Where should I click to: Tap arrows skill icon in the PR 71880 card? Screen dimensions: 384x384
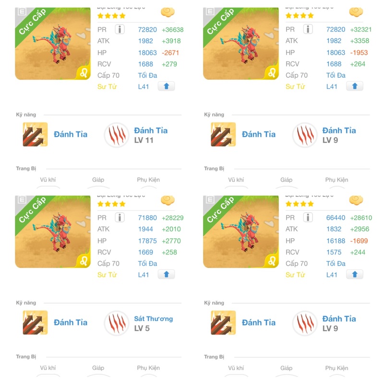click(x=35, y=323)
